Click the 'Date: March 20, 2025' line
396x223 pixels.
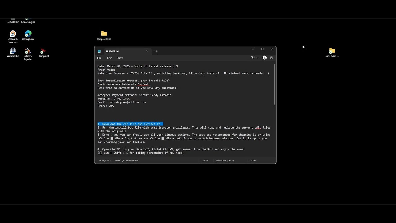point(138,66)
